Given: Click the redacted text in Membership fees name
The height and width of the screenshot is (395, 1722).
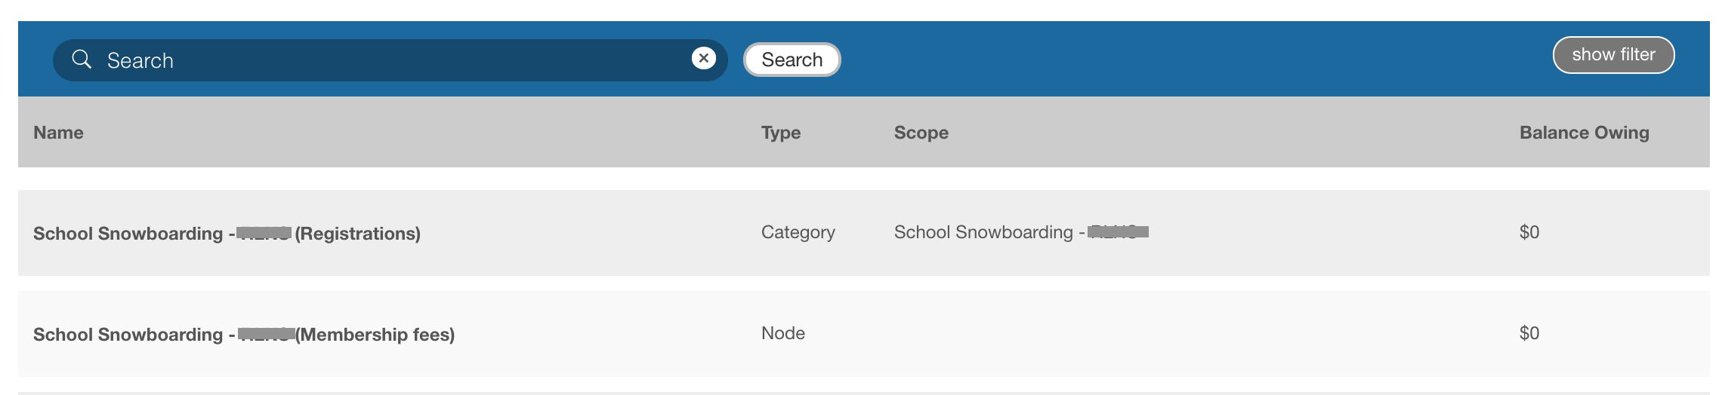Looking at the screenshot, I should pos(266,335).
